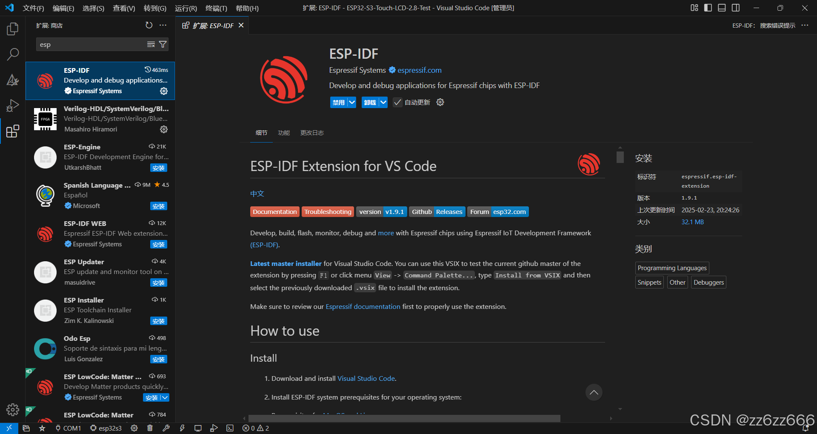Toggle secondary side bar visibility
This screenshot has height=434, width=817.
click(x=736, y=8)
